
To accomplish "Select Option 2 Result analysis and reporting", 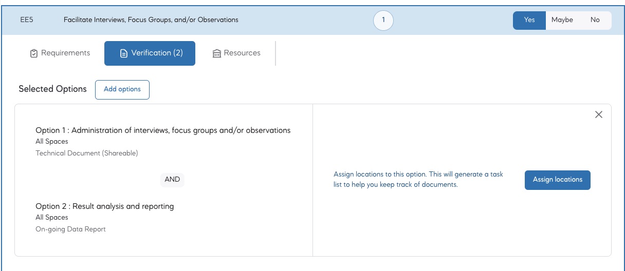I will 105,206.
